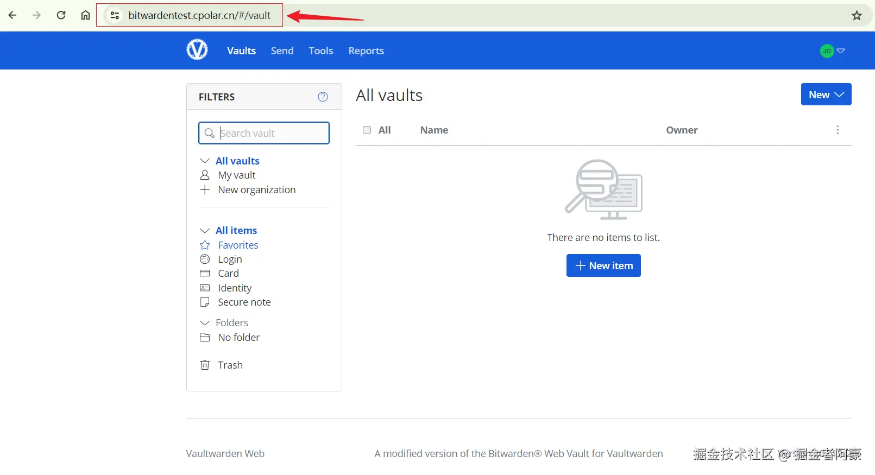Screen dimensions: 875x475
Task: Open the Reports tab
Action: pos(366,51)
